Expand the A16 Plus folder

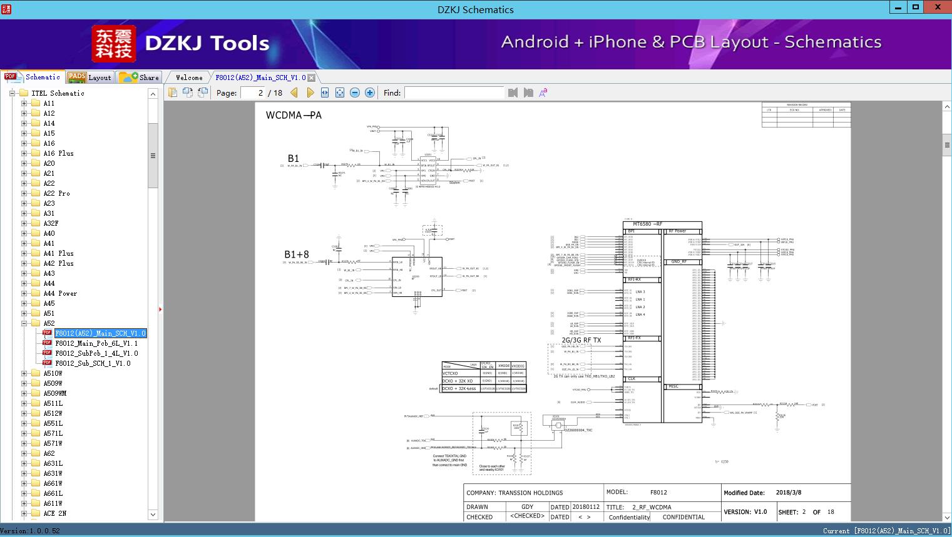[x=24, y=153]
